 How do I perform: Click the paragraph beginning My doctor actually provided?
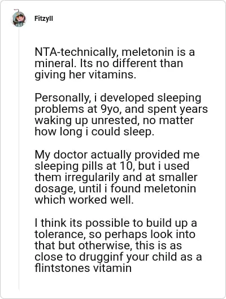pyautogui.click(x=117, y=177)
